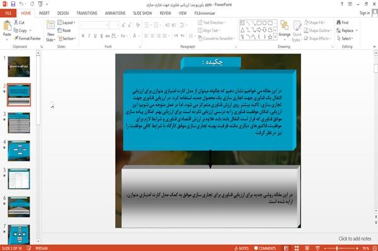Open font name combo box
Viewport: 378px width, 251px height.
tap(94, 25)
